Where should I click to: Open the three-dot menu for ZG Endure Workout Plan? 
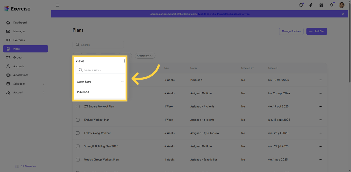click(320, 106)
